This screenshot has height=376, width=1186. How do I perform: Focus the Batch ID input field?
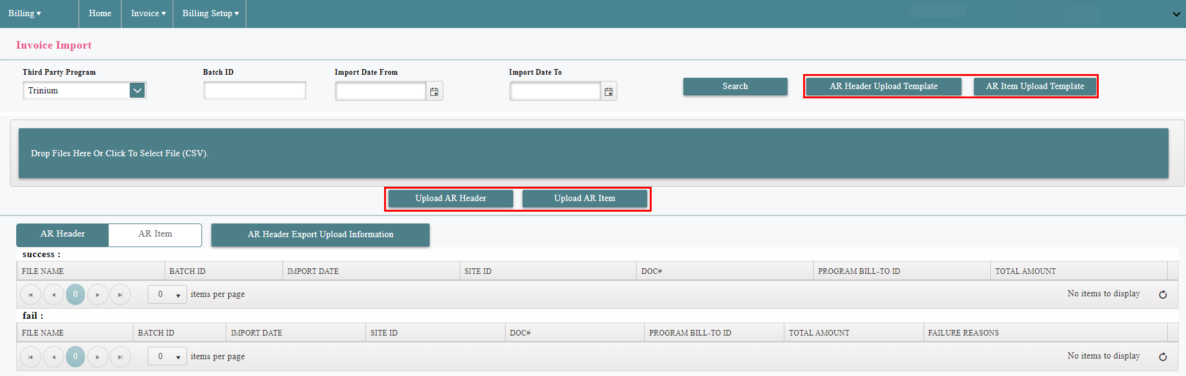[x=255, y=90]
